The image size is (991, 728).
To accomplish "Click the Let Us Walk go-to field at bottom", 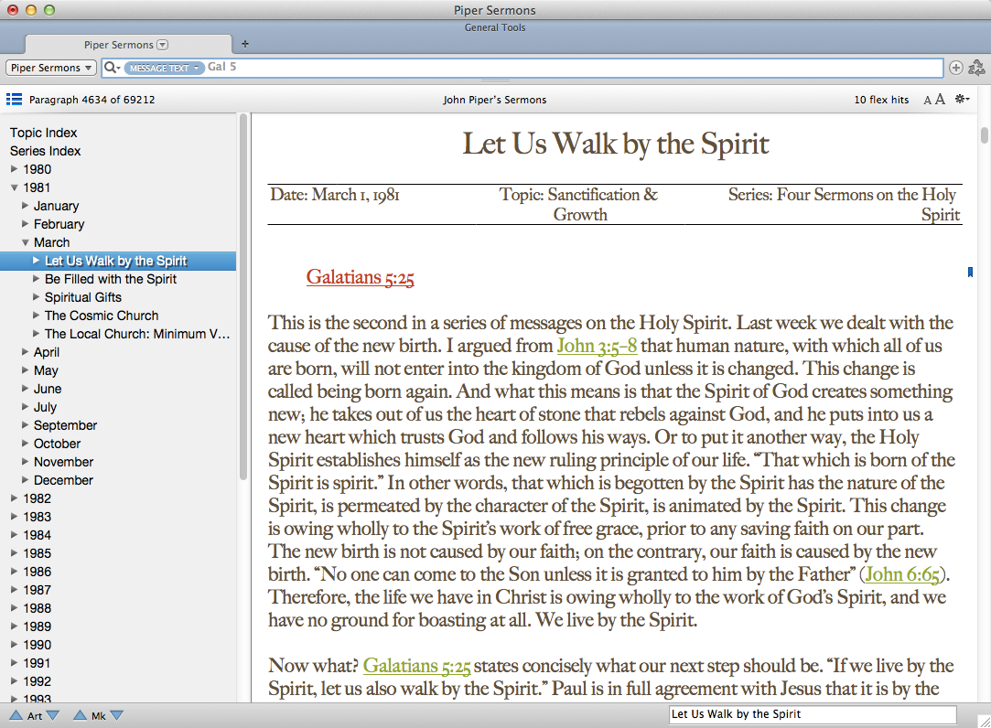I will [813, 714].
